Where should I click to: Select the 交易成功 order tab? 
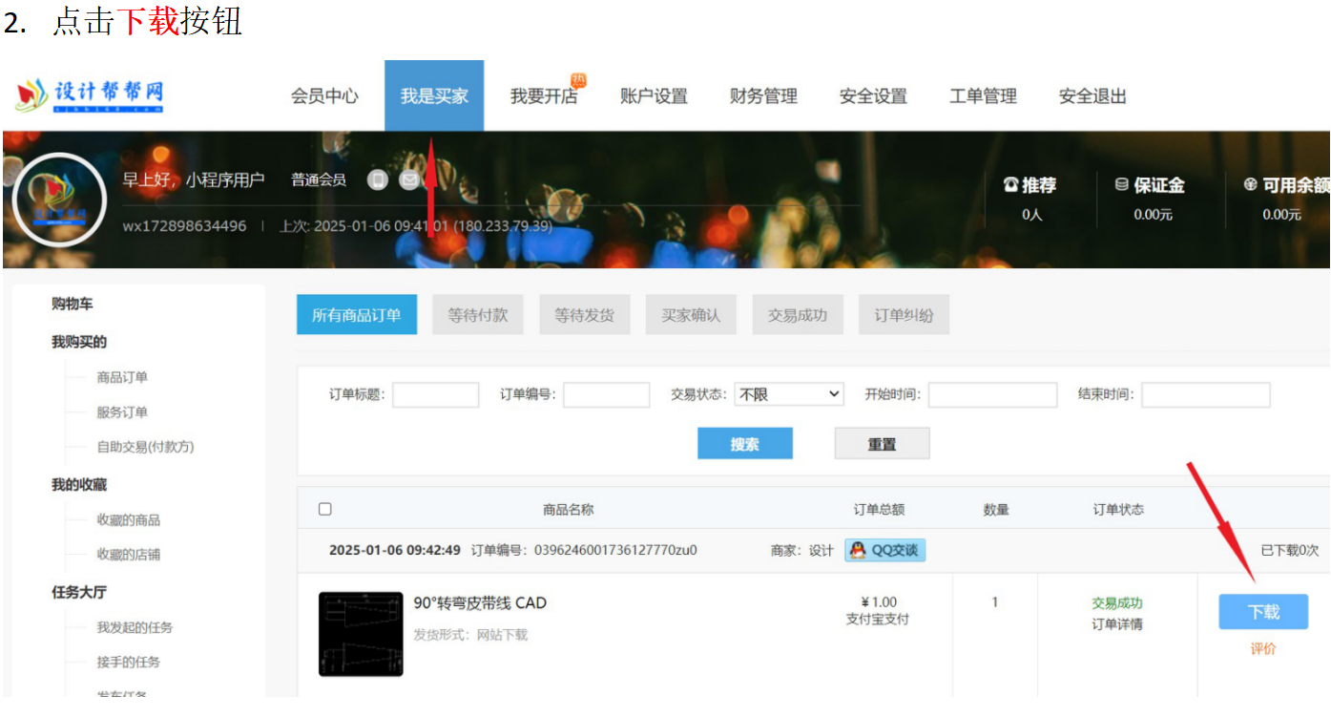pos(797,315)
